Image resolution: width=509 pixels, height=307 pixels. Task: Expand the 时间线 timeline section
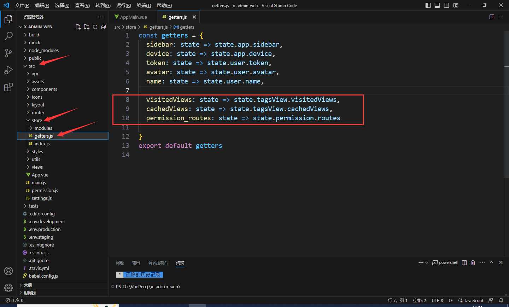click(63, 292)
